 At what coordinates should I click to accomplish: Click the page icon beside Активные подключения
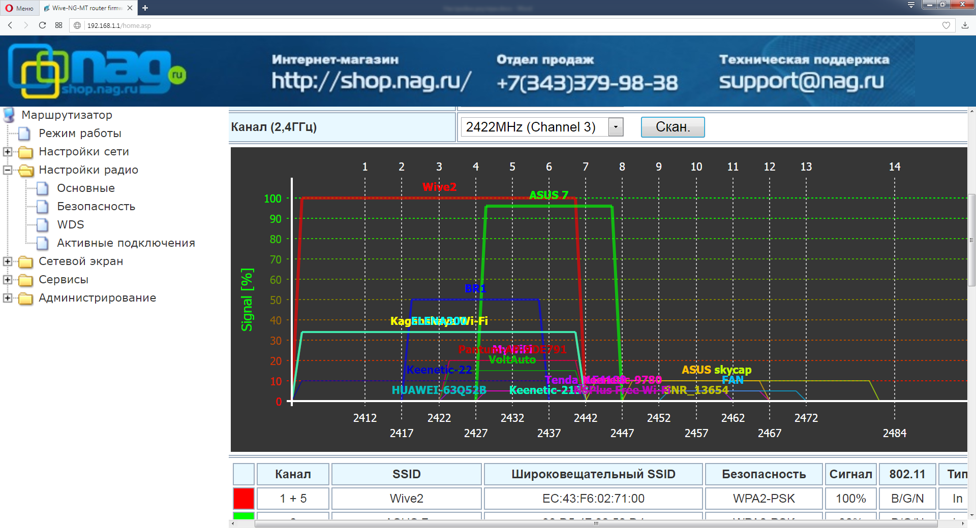point(43,243)
